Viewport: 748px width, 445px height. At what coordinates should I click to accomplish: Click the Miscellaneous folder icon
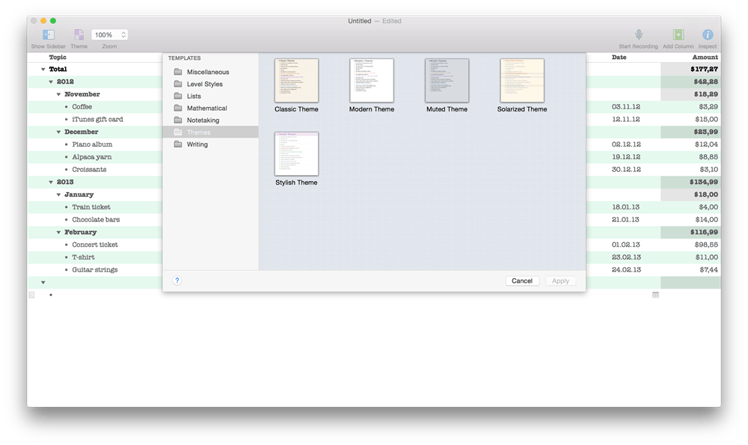coord(178,72)
